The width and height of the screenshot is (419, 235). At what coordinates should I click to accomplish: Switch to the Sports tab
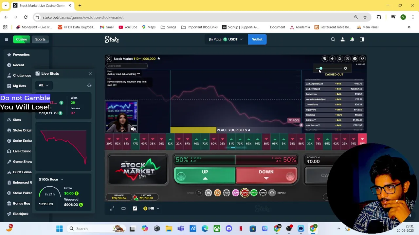point(40,39)
